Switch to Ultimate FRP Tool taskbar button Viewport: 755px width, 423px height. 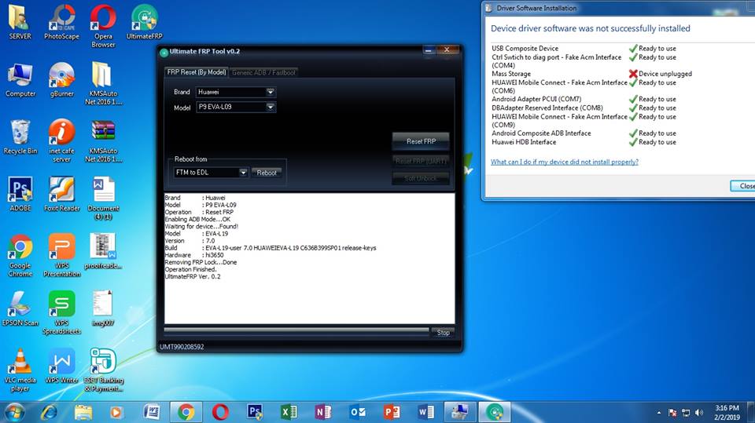coord(494,413)
